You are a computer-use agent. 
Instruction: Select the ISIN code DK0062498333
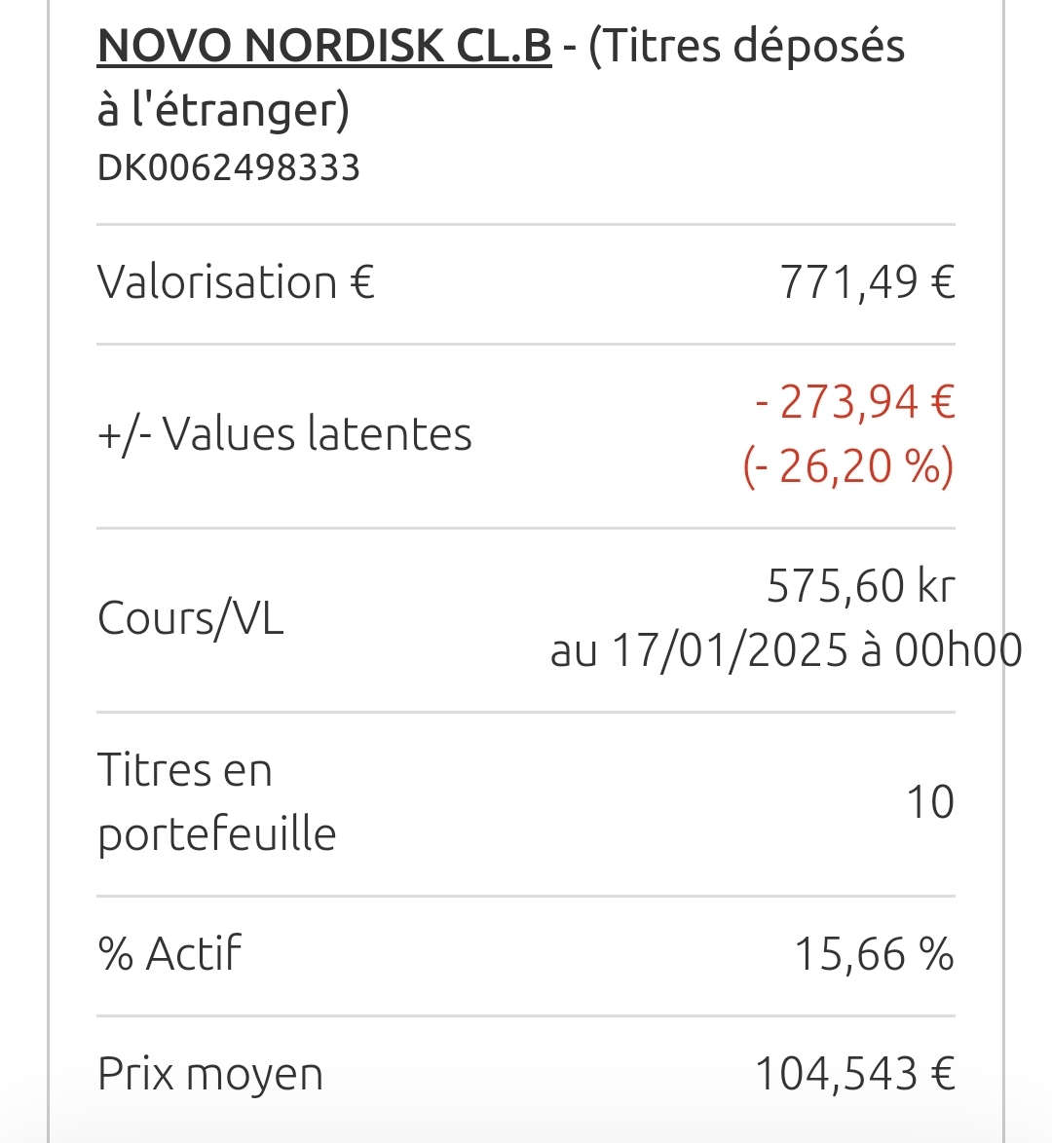coord(228,167)
